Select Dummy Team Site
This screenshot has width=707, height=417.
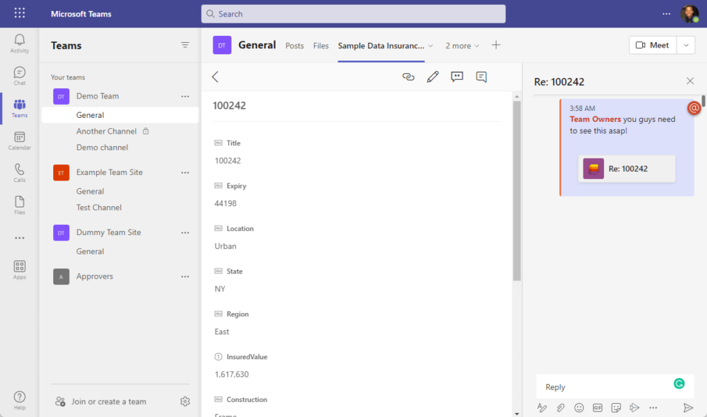pos(108,233)
